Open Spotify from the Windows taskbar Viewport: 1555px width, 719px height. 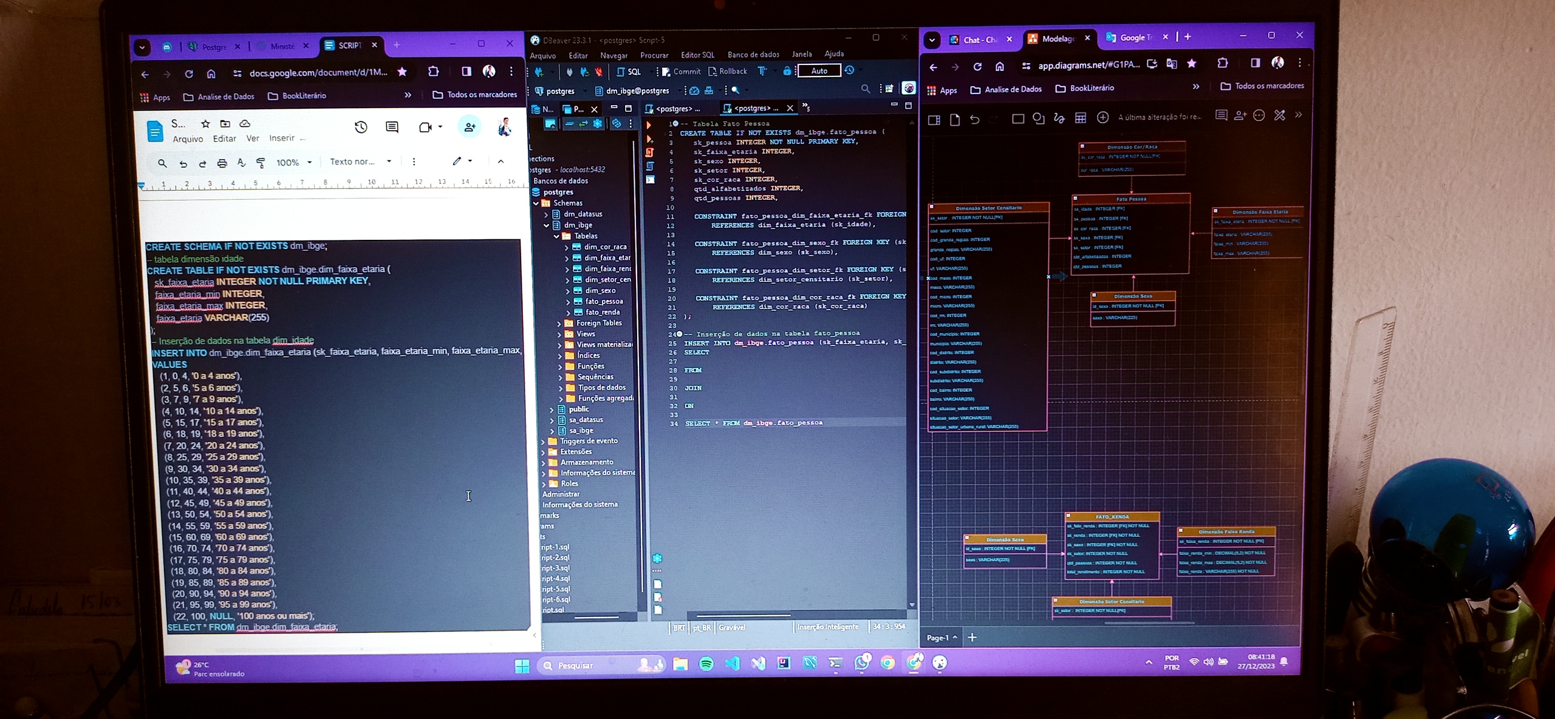pos(706,664)
